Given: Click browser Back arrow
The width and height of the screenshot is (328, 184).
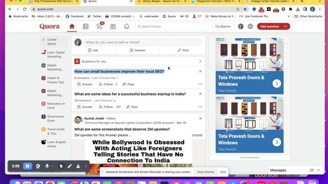Looking at the screenshot, I should pos(10,9).
